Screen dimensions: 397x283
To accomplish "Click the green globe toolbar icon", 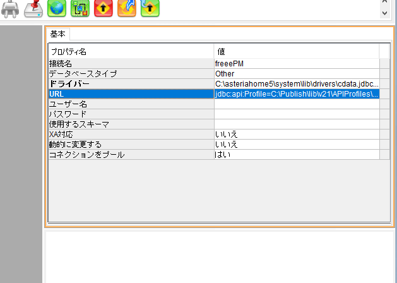I will pos(57,9).
